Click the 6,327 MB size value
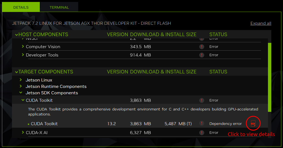 point(141,133)
